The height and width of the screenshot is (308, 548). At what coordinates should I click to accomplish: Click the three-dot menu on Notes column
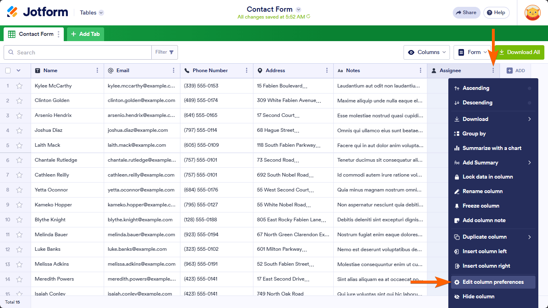(420, 71)
